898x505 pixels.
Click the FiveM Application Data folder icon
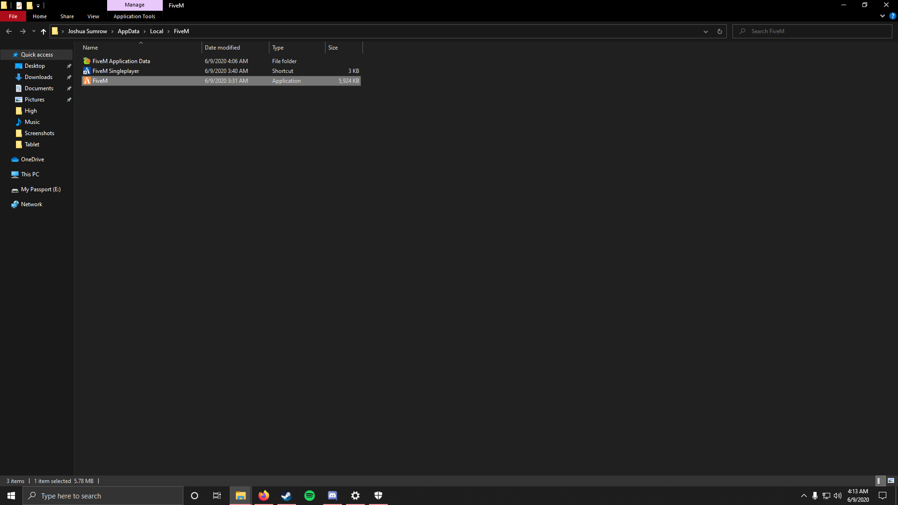click(x=87, y=61)
